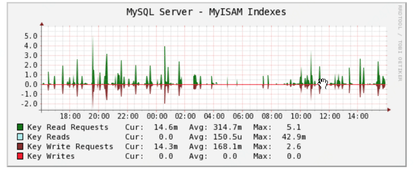The image size is (419, 169).
Task: Click the 06:00 time axis label
Action: click(243, 116)
